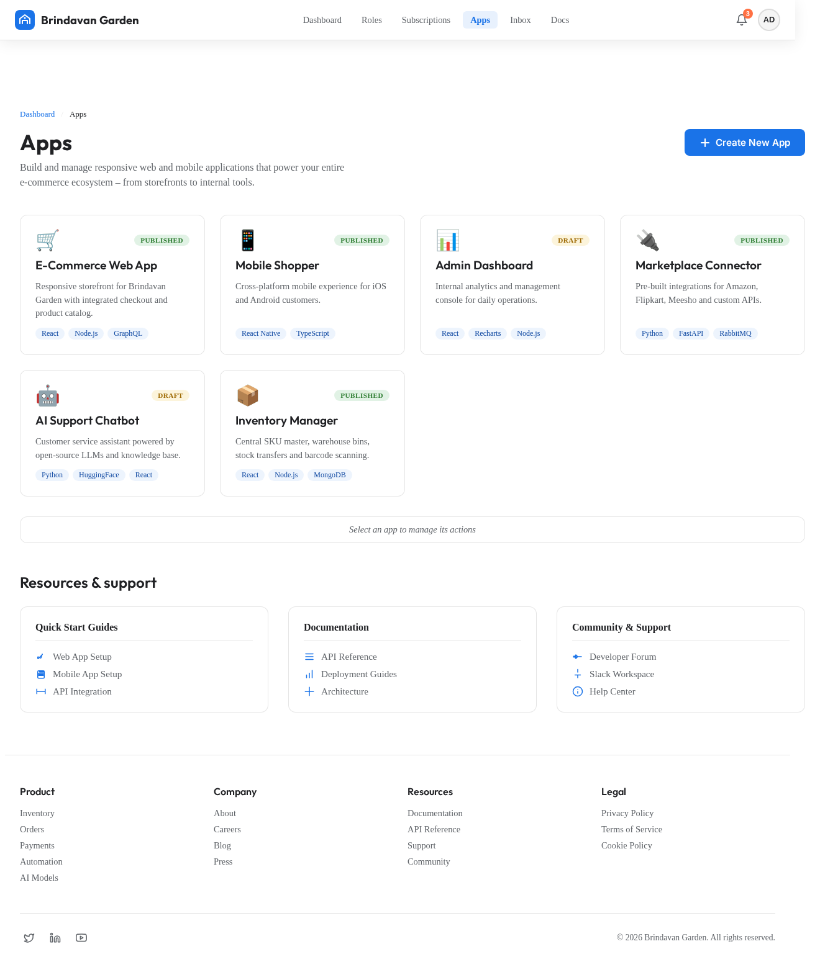820x967 pixels.
Task: Select the Inventory Manager card title
Action: pos(286,421)
